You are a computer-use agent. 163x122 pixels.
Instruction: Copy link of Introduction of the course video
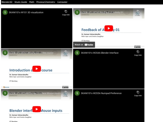click(66, 53)
